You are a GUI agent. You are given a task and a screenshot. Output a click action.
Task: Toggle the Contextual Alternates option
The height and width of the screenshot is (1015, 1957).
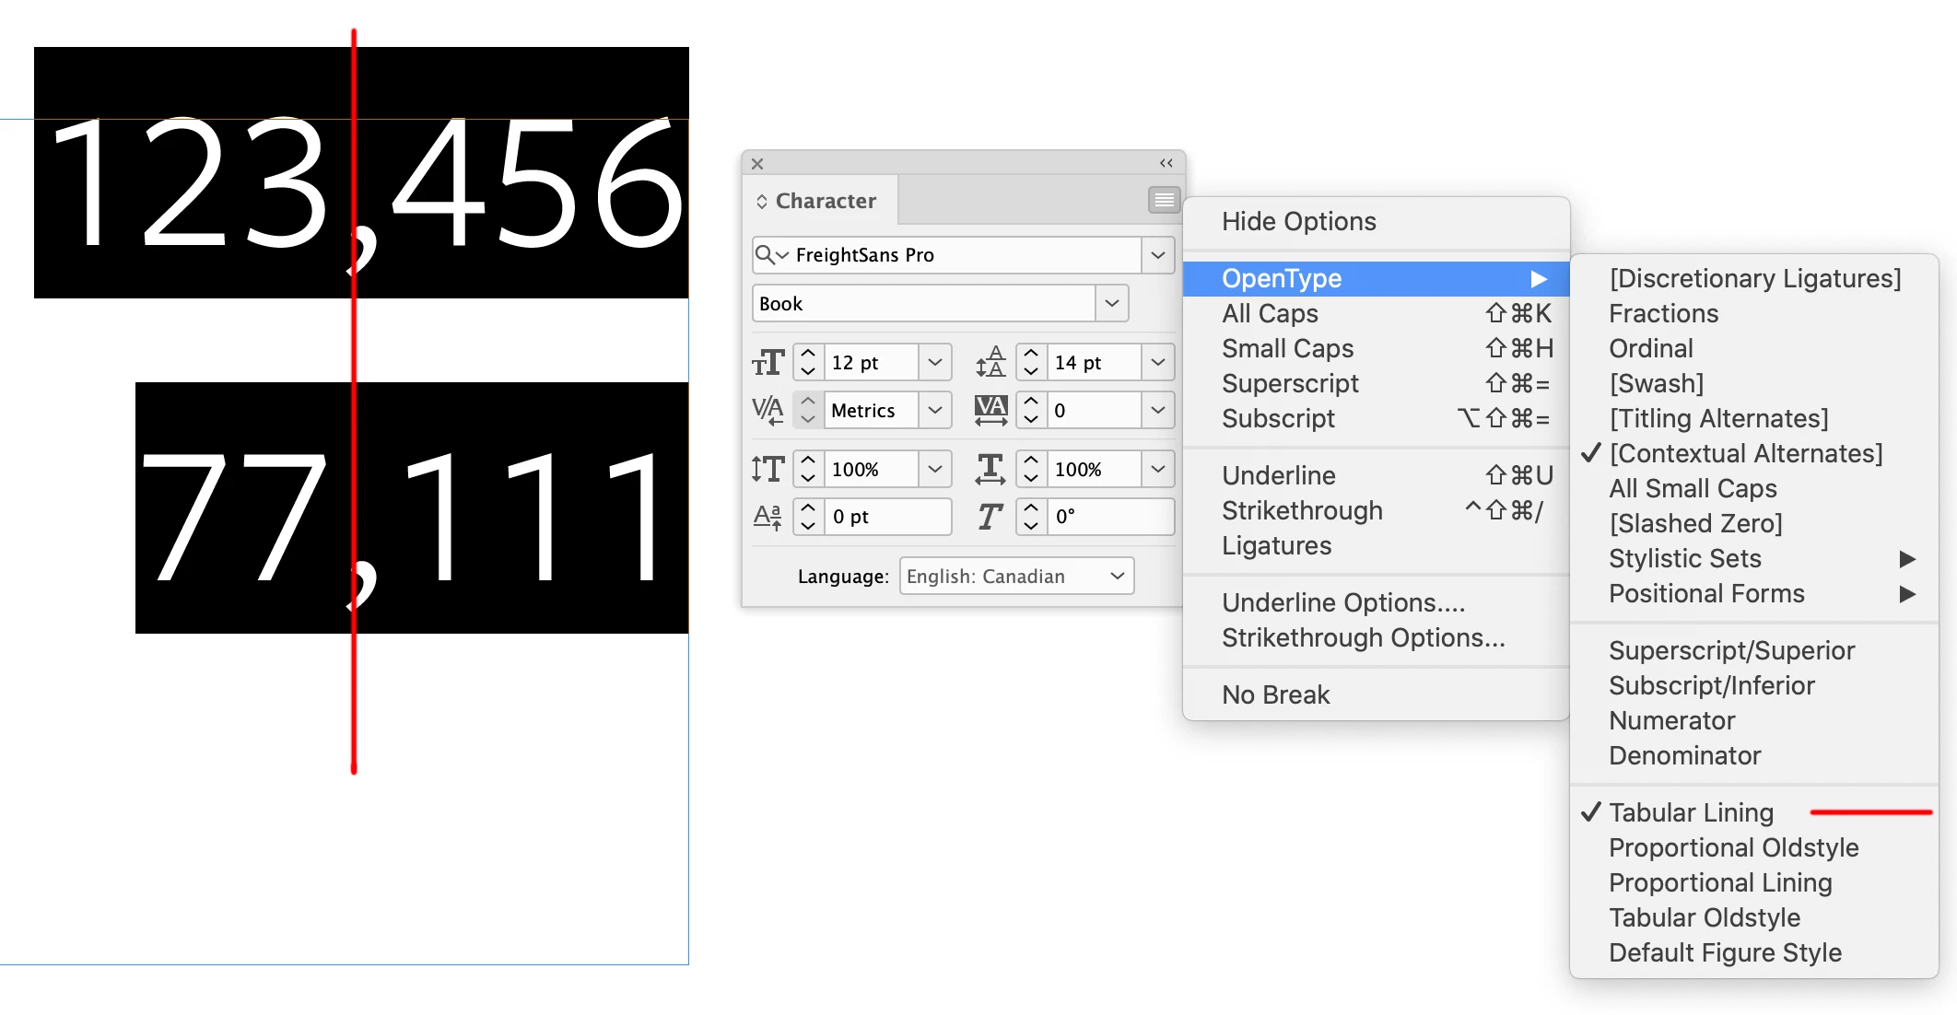[1745, 453]
